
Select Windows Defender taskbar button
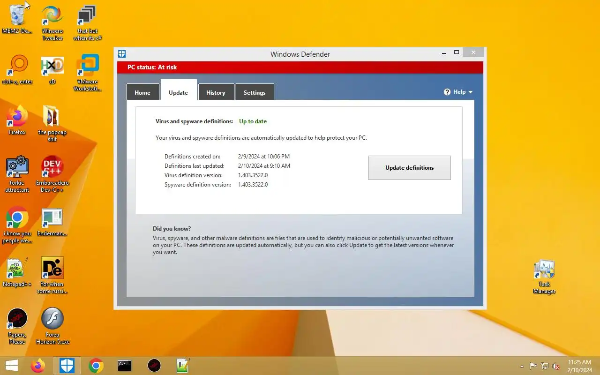67,366
